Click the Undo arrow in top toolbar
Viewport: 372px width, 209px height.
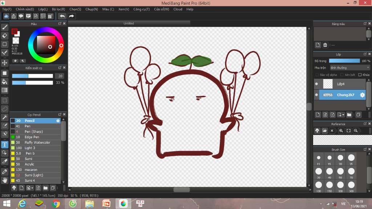pos(62,16)
